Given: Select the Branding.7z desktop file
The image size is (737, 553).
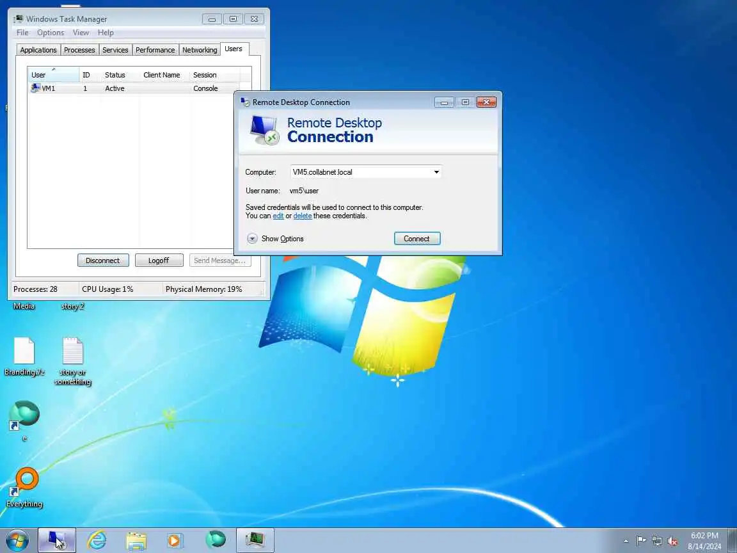Looking at the screenshot, I should [24, 357].
